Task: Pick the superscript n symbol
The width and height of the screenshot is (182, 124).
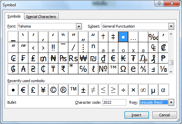Action: [x=93, y=47]
